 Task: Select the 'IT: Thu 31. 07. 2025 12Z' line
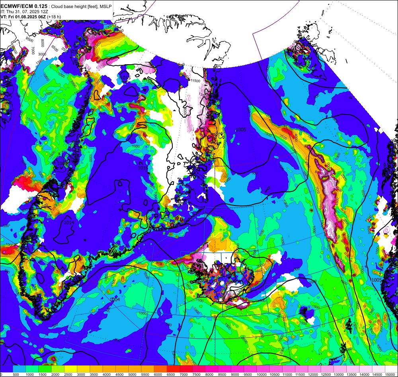pyautogui.click(x=24, y=12)
